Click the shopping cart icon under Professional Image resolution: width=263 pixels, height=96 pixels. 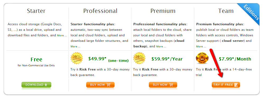(x=108, y=85)
